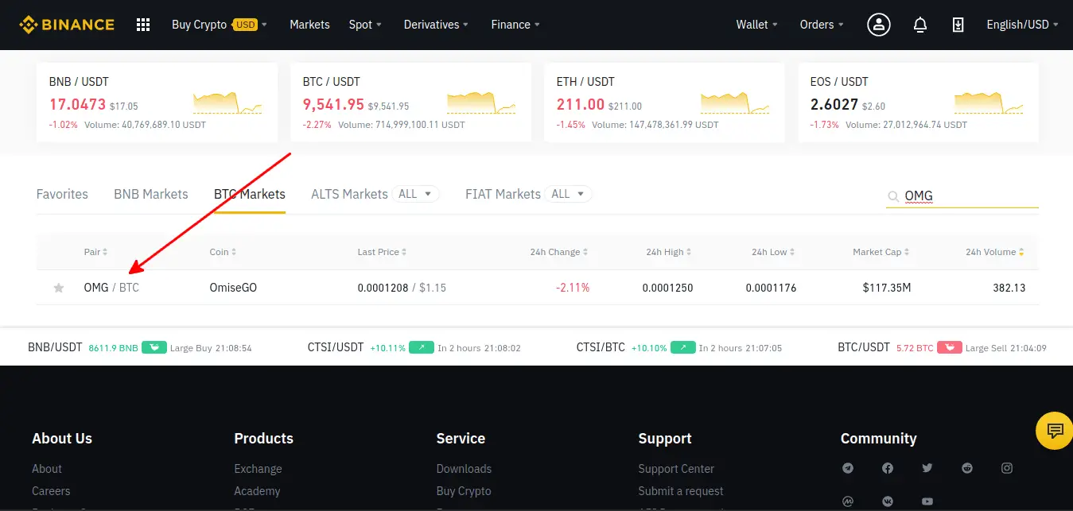Viewport: 1073px width, 511px height.
Task: Open the Careers footer link
Action: tap(51, 491)
